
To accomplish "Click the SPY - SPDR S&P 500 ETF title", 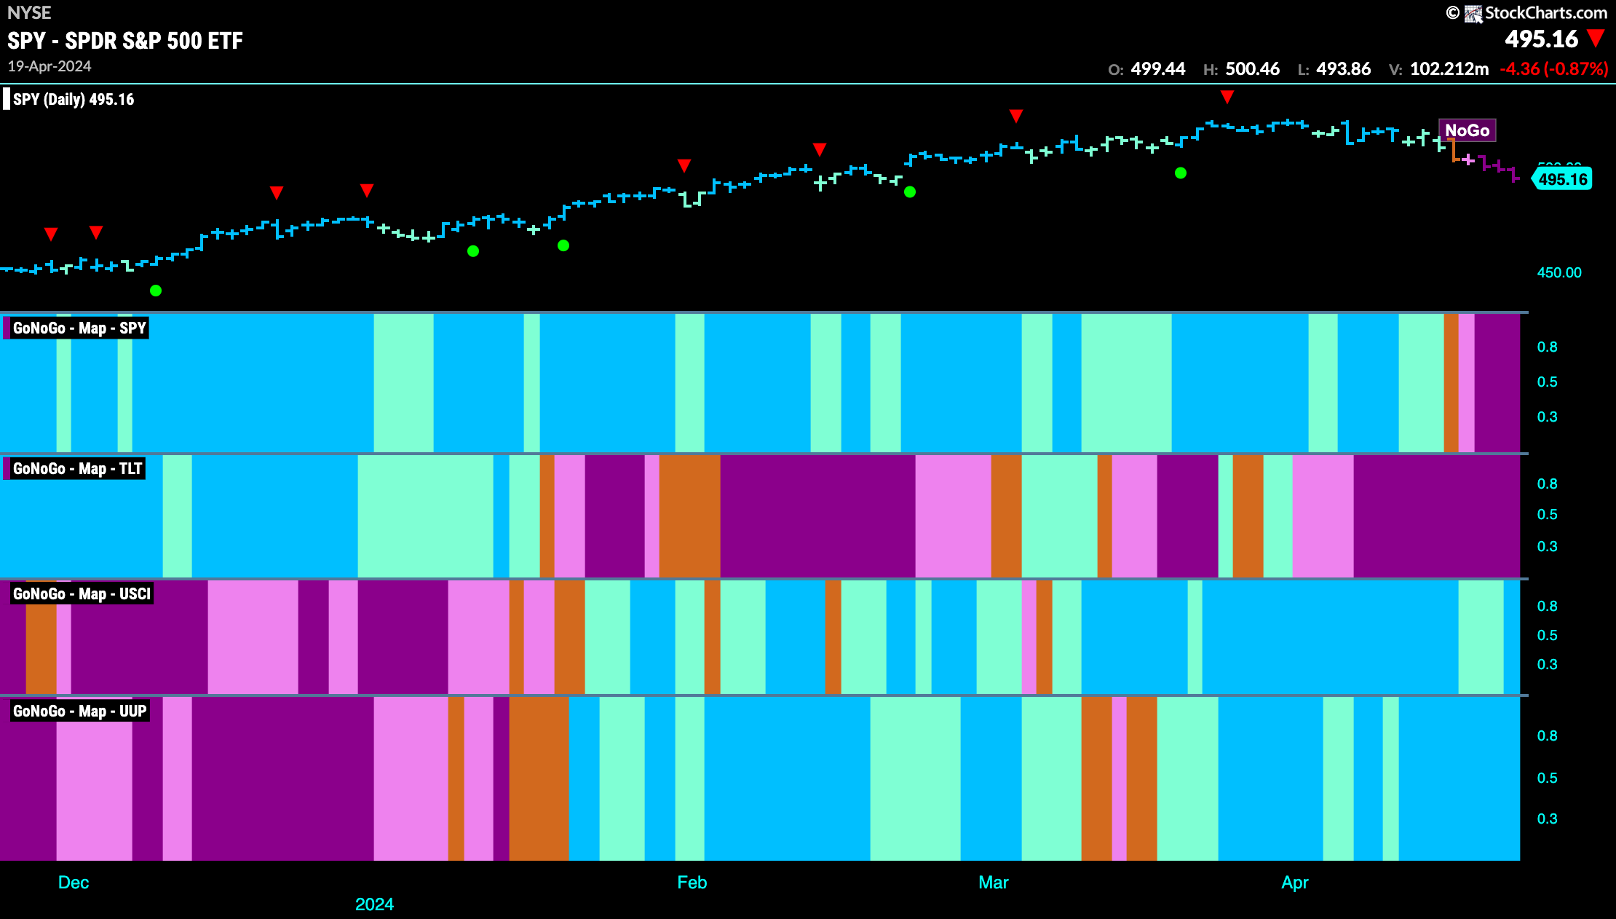I will point(125,41).
